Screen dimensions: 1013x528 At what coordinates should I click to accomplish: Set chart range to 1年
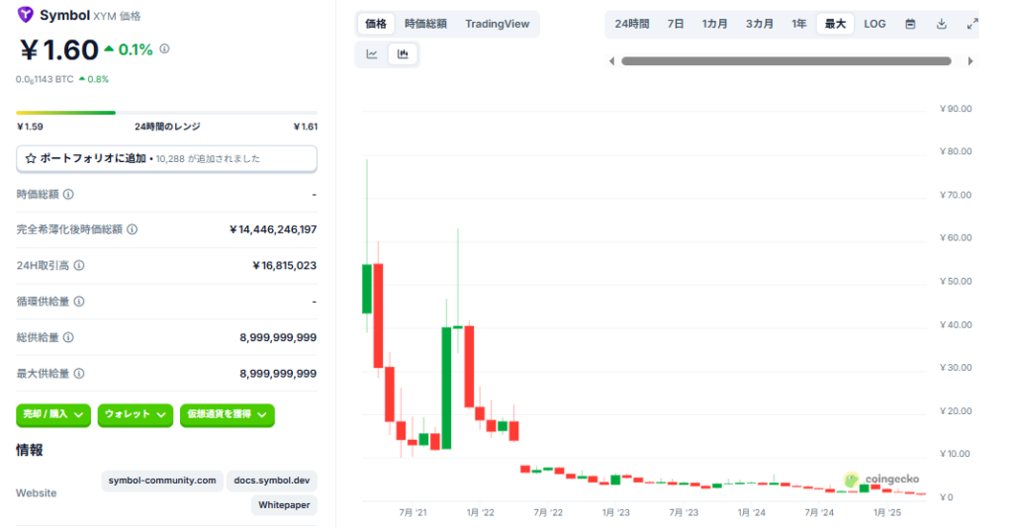(798, 24)
